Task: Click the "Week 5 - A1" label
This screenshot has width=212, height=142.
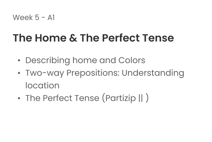Action: point(33,18)
